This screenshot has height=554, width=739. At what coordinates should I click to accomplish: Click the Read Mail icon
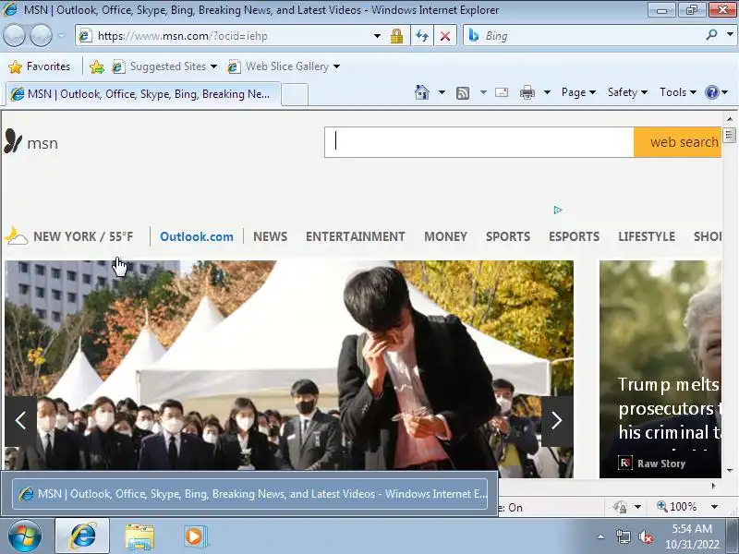pos(502,92)
